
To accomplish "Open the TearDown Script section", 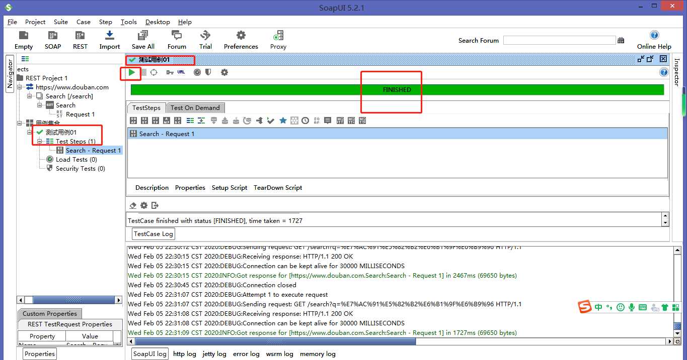I will (x=278, y=187).
